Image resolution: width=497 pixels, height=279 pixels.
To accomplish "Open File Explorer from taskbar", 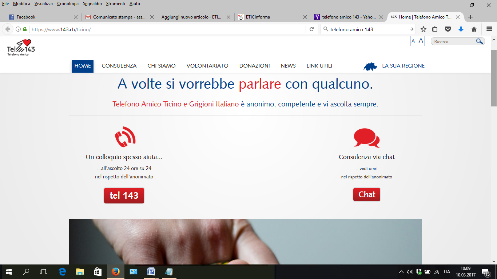I will (x=80, y=272).
